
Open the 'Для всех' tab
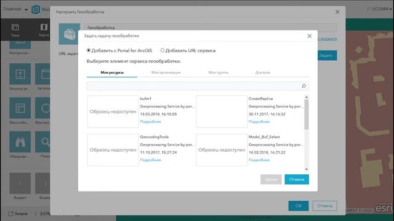(263, 72)
